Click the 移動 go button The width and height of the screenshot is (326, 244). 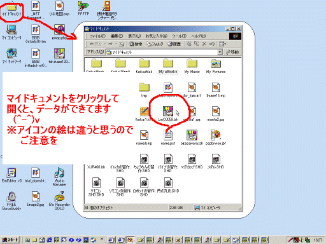(x=232, y=52)
